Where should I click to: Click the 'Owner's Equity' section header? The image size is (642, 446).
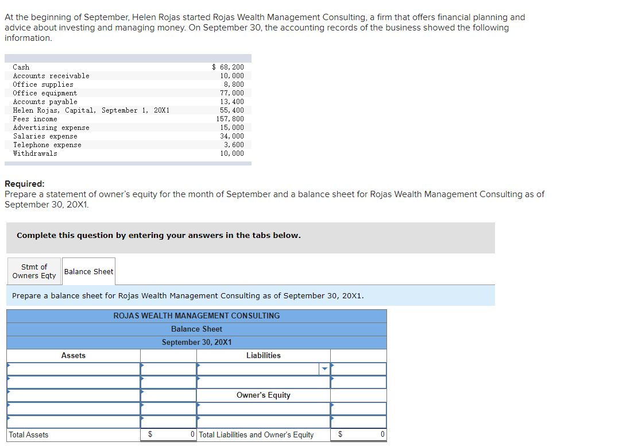[263, 395]
